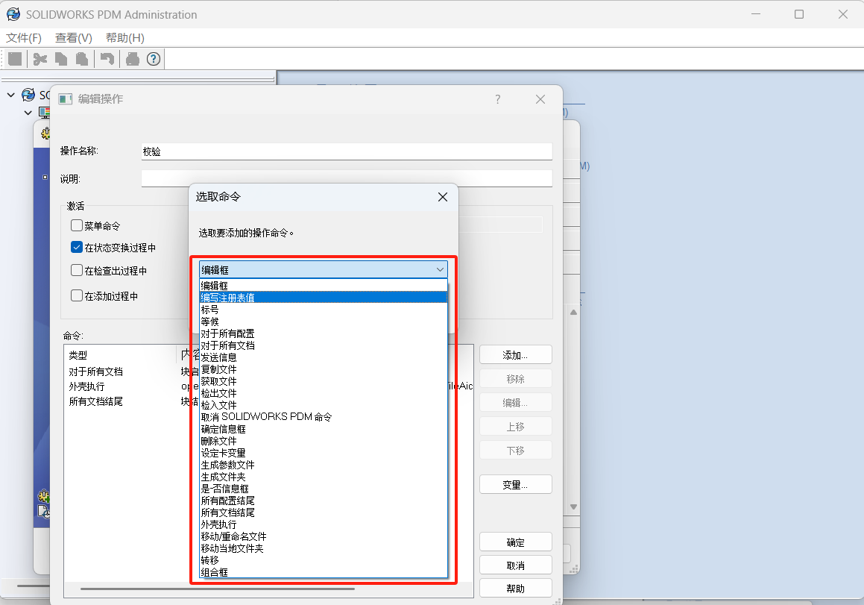The image size is (864, 605).
Task: Enable the 在检查出过程中 checkbox
Action: click(x=77, y=270)
